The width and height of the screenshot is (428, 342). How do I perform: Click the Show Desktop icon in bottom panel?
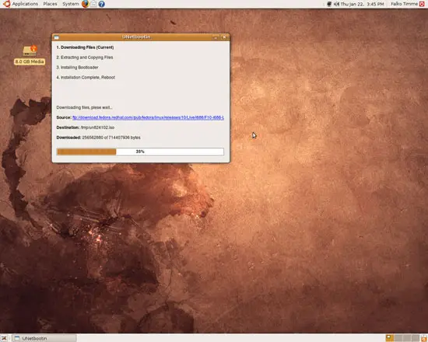tap(4, 338)
